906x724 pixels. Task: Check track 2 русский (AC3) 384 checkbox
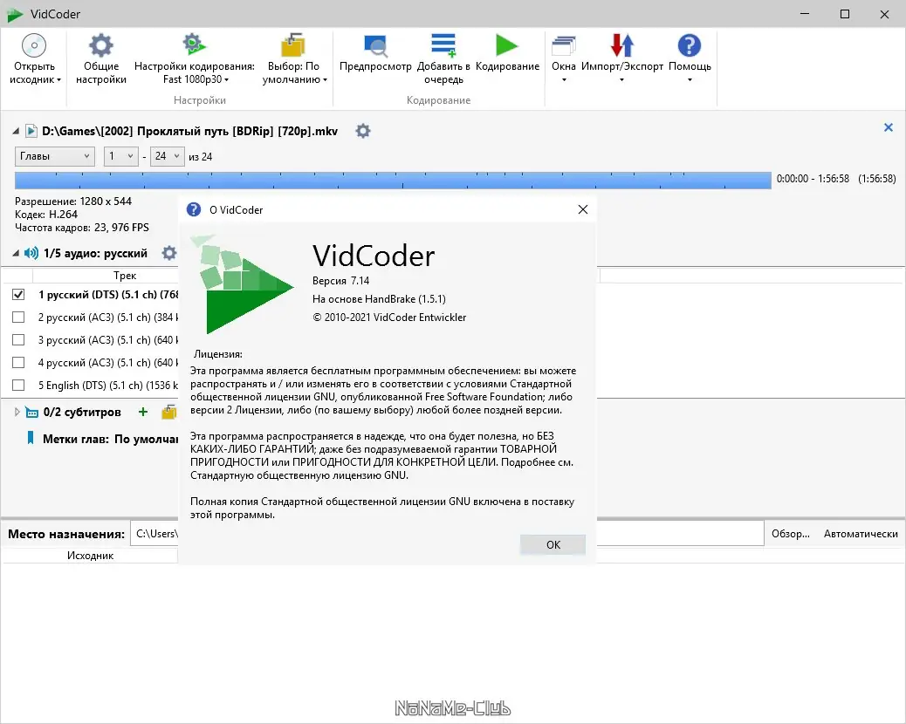coord(18,317)
